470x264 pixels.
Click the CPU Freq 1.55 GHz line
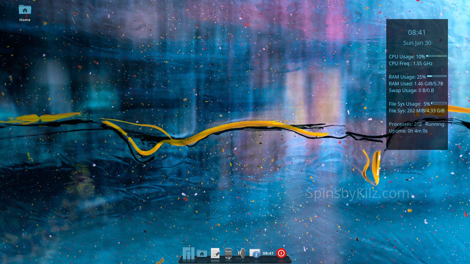411,63
